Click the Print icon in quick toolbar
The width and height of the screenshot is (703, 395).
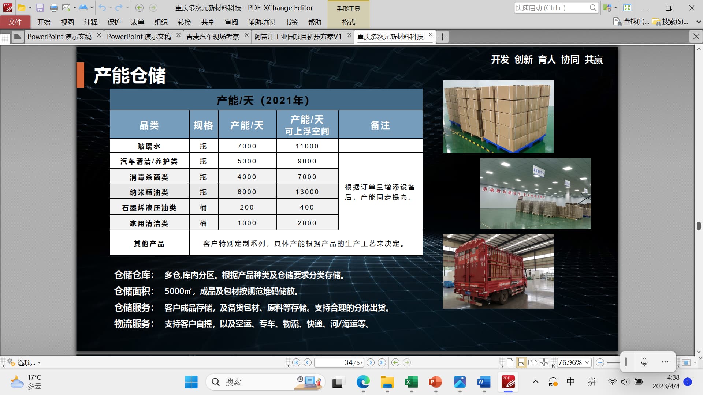(53, 8)
